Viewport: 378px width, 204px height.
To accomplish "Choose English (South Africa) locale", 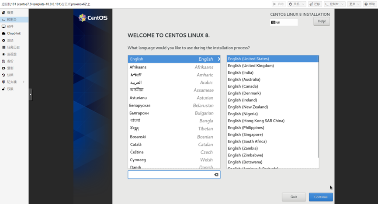I will pyautogui.click(x=272, y=142).
